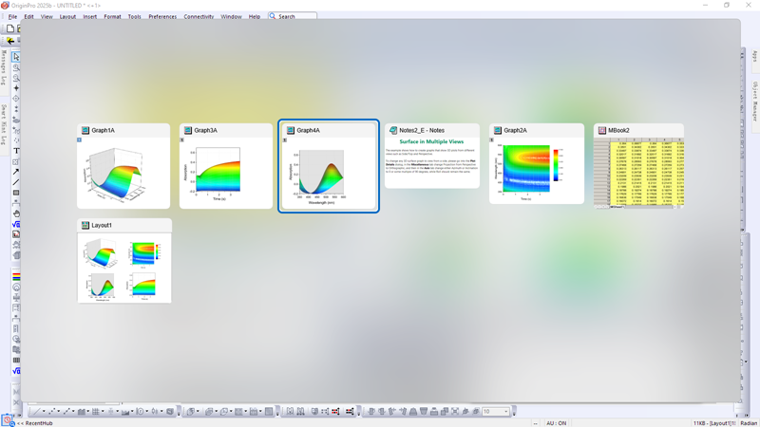Select the Screen Reader crosshair tool
Screen dimensions: 760x427
pos(16,88)
